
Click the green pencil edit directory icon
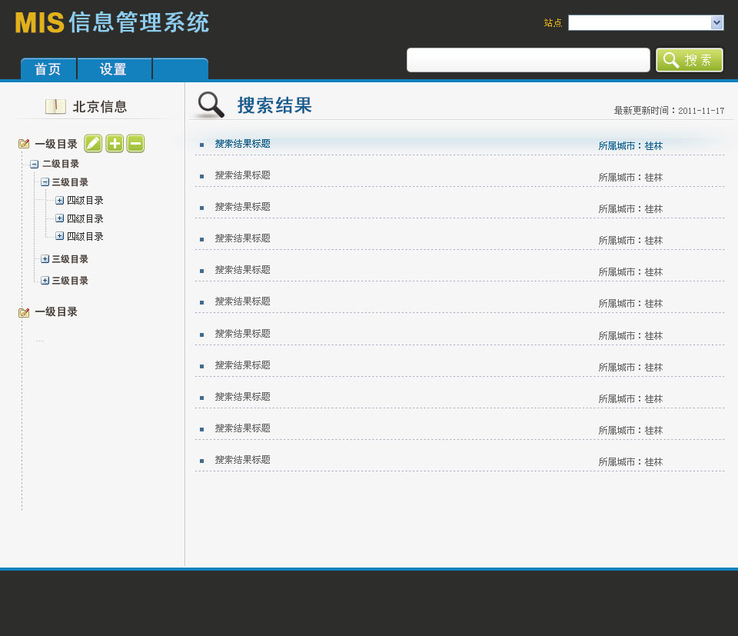click(93, 143)
